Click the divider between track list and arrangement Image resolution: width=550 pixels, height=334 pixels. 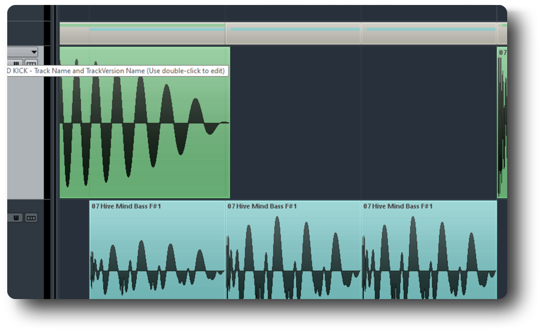tap(53, 166)
